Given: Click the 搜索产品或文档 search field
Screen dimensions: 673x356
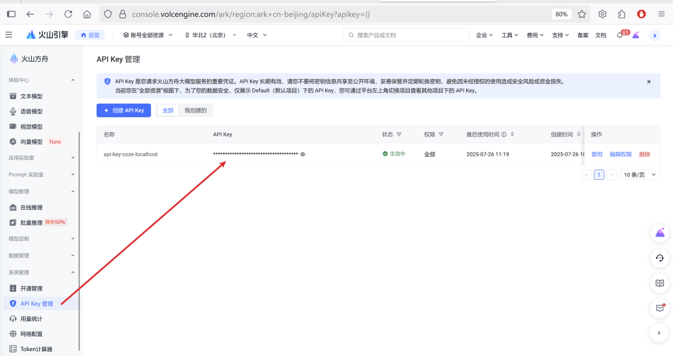Looking at the screenshot, I should [406, 35].
